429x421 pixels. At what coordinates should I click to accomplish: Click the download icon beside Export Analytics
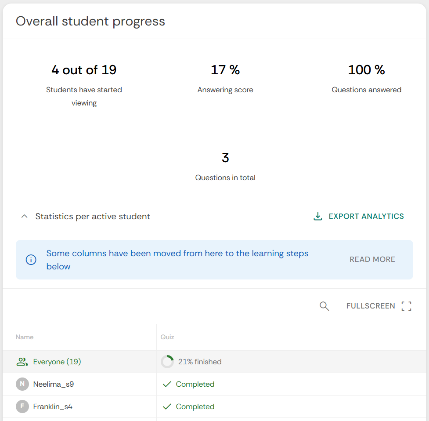point(318,216)
